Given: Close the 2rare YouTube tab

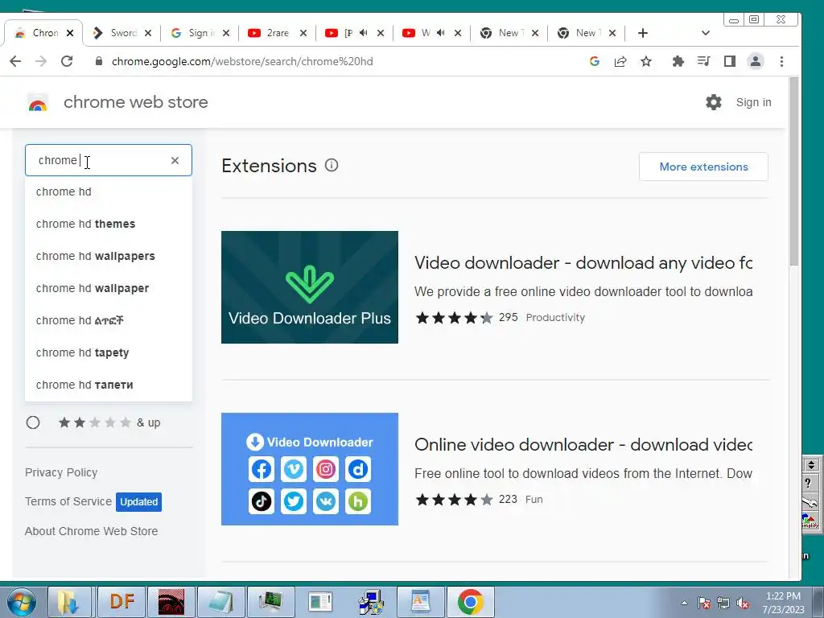Looking at the screenshot, I should (303, 33).
